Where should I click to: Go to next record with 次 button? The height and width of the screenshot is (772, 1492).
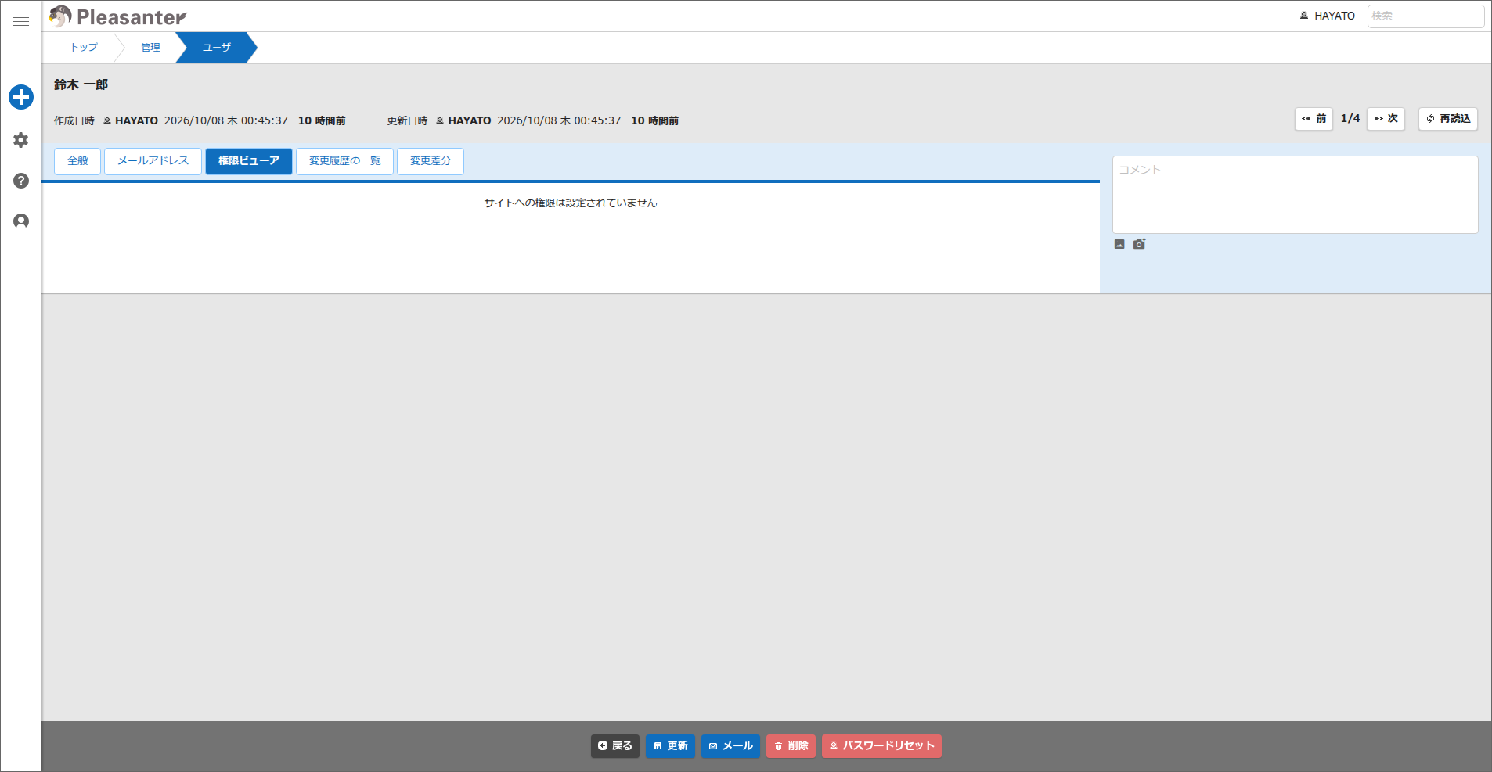(x=1386, y=119)
